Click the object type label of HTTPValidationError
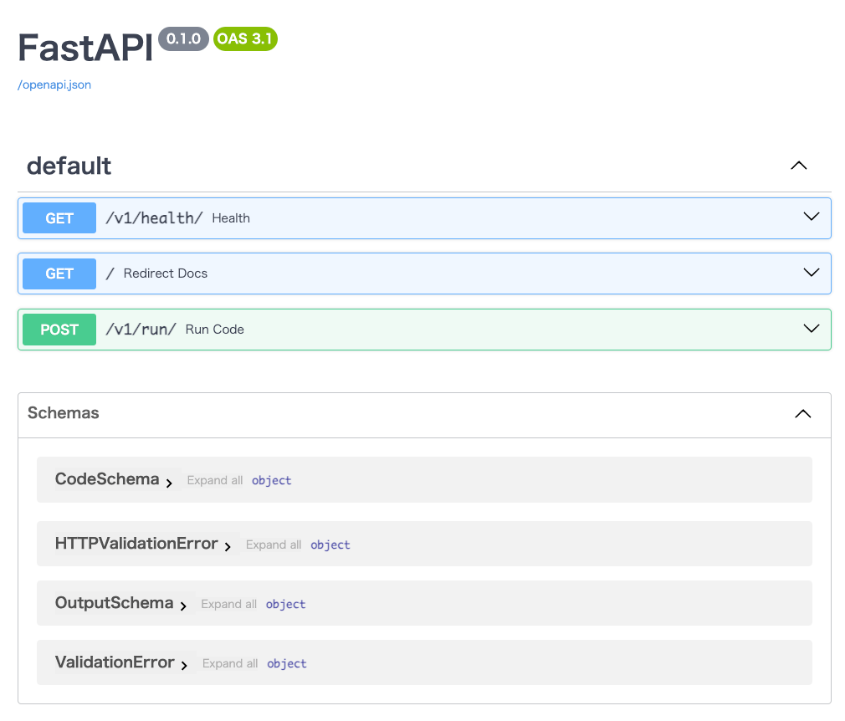 point(330,545)
